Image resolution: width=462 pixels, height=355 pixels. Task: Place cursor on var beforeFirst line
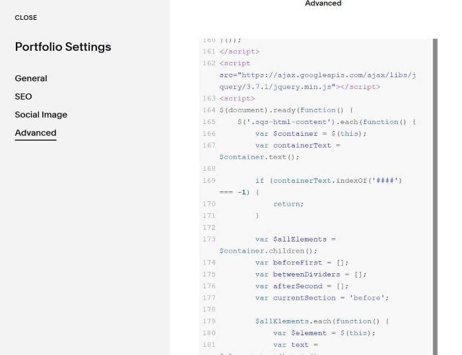pos(302,263)
